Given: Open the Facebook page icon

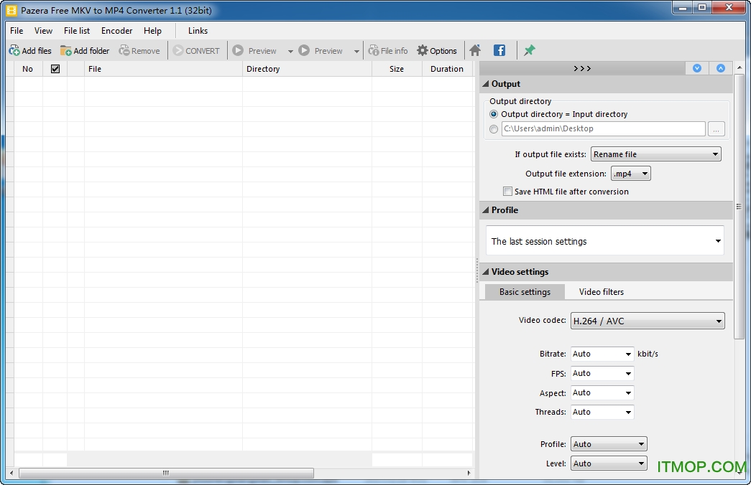Looking at the screenshot, I should point(499,50).
